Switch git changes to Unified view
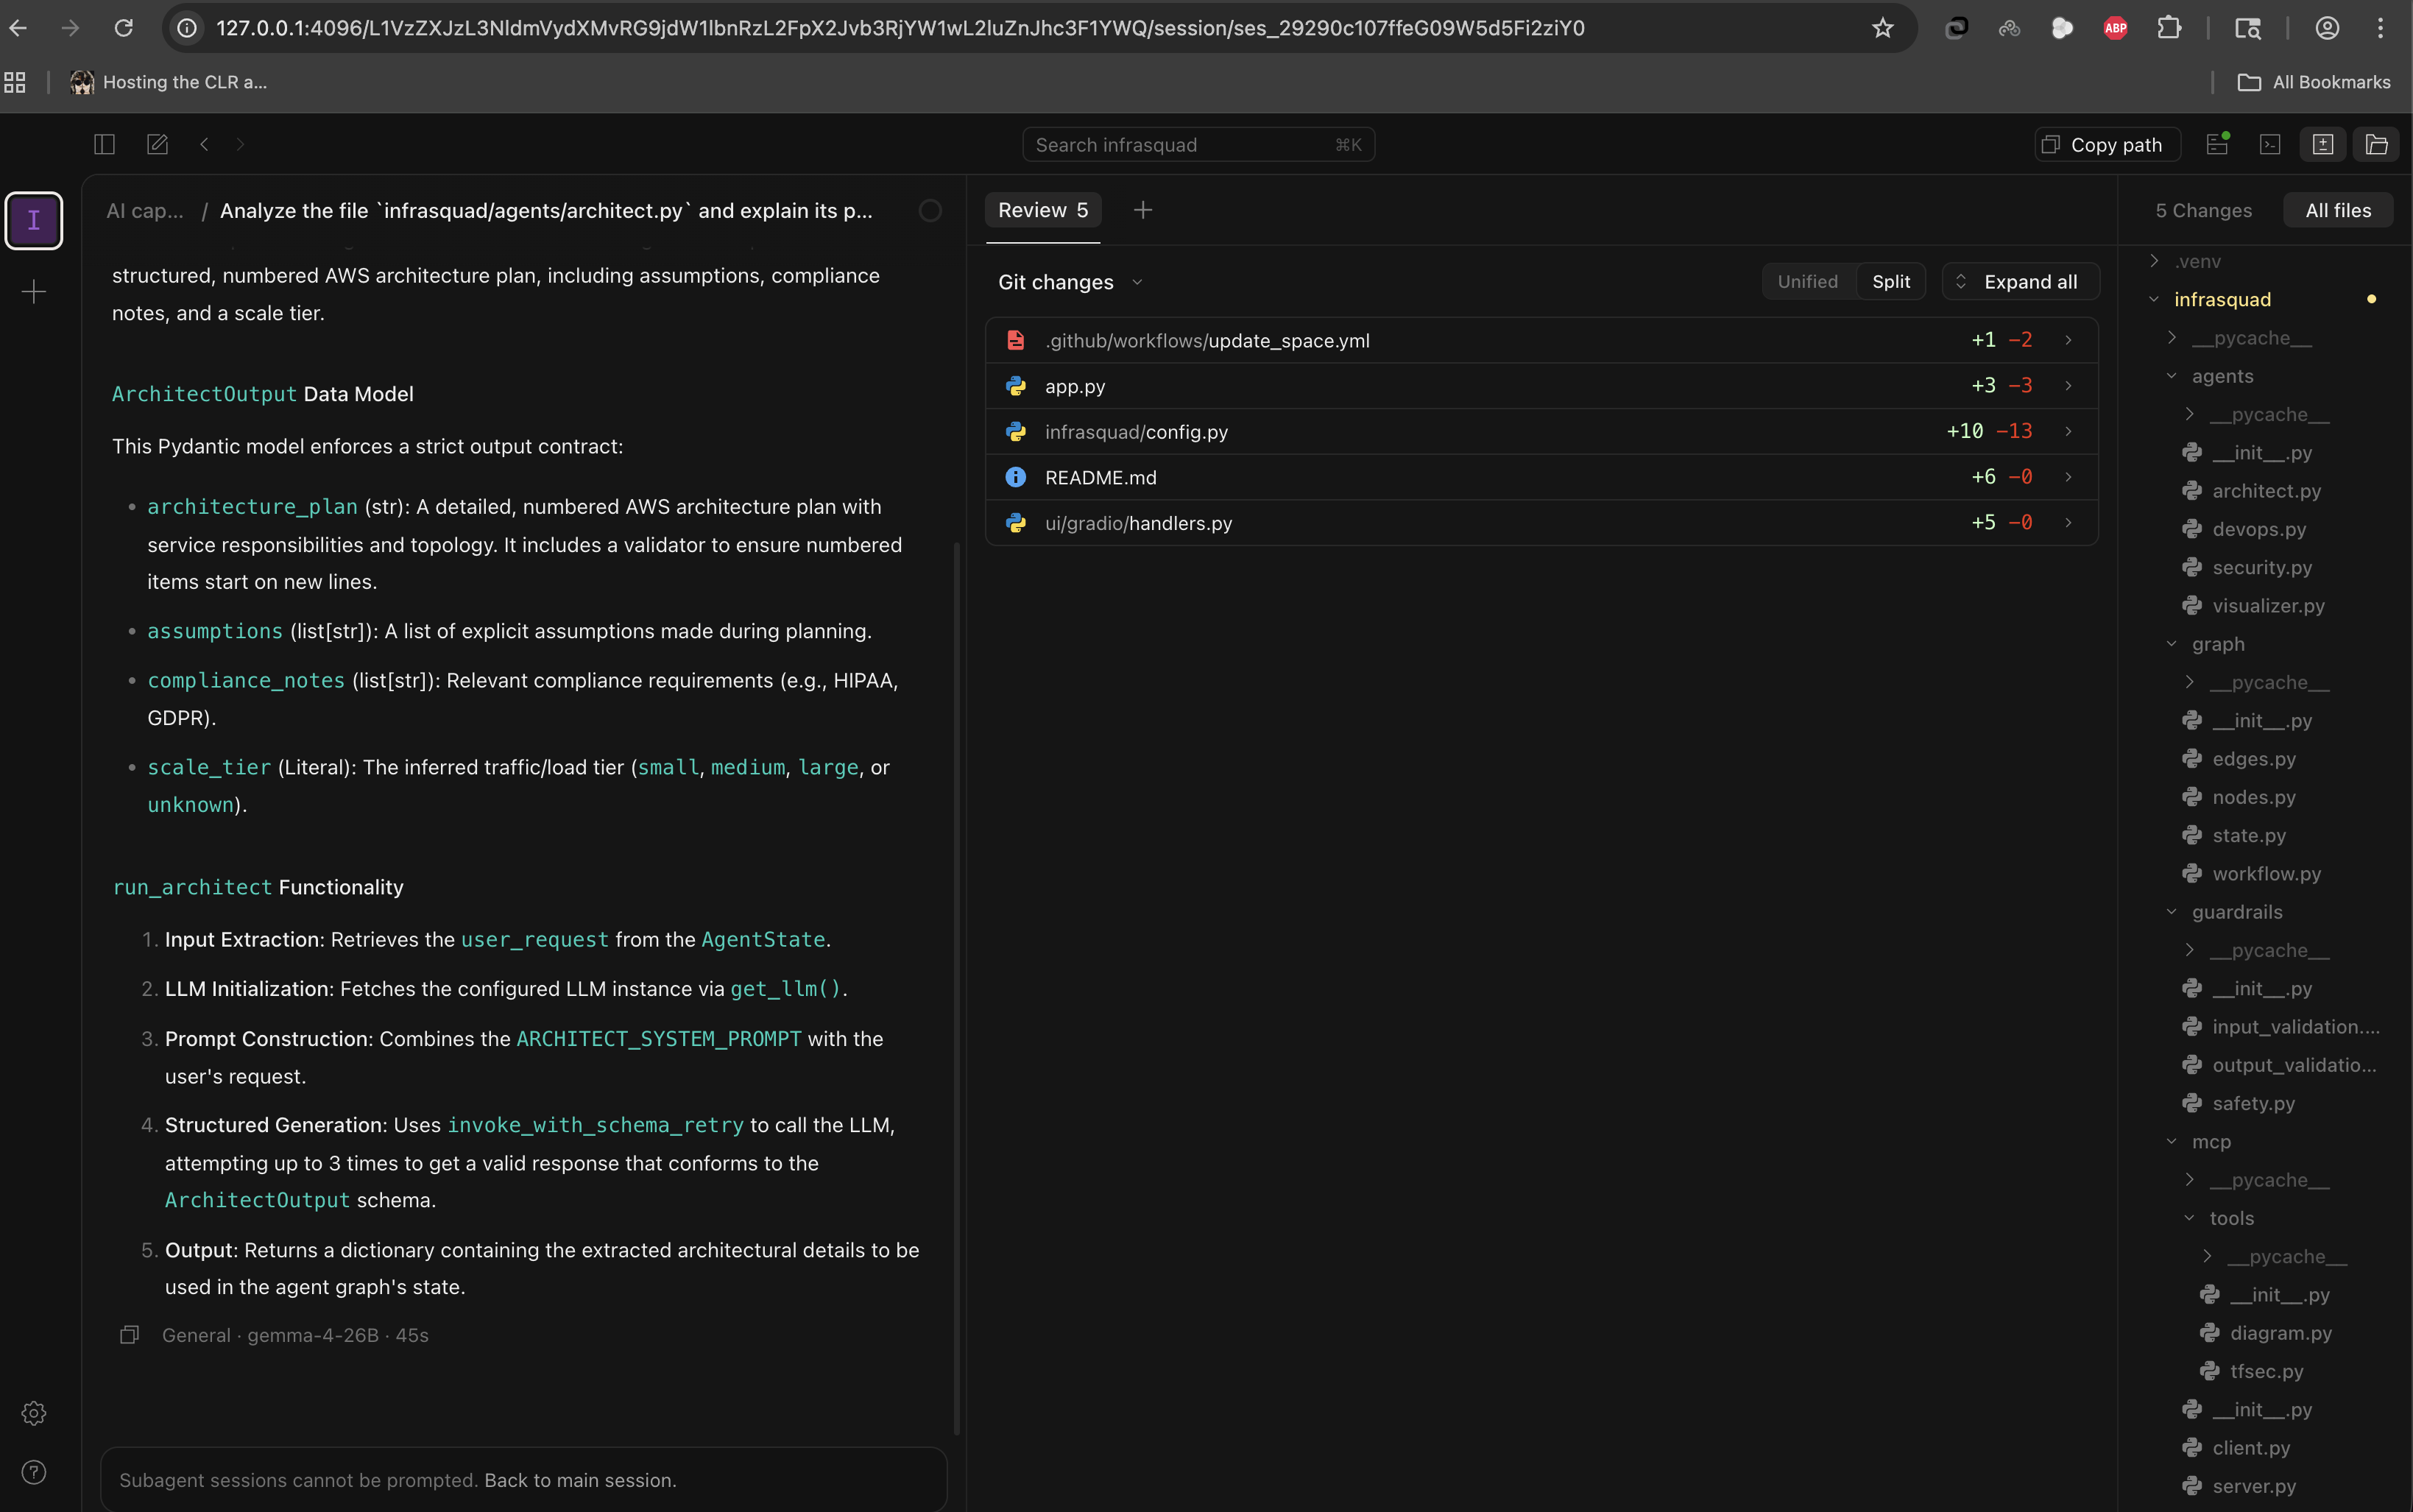 1807,281
